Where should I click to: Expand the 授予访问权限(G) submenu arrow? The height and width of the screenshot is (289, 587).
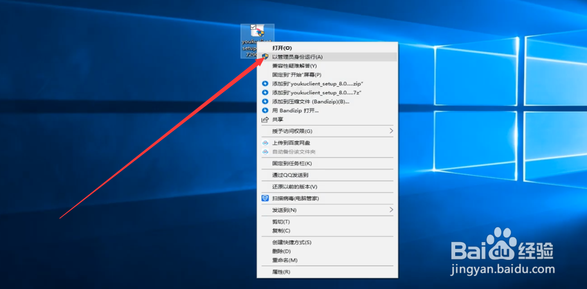coord(391,131)
